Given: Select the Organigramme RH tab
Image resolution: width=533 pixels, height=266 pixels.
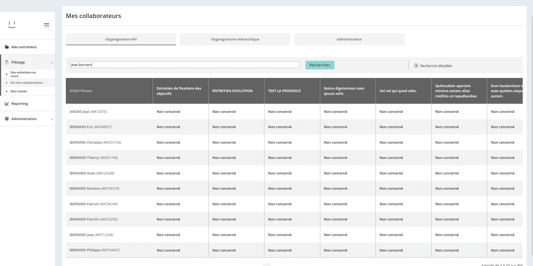Looking at the screenshot, I should [121, 39].
